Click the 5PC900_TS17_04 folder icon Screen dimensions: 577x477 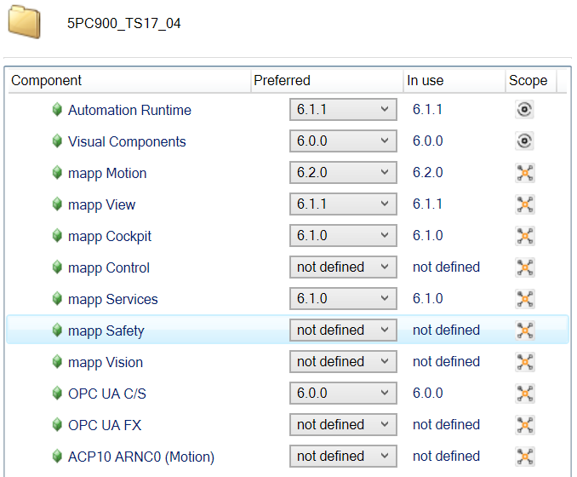click(x=25, y=23)
